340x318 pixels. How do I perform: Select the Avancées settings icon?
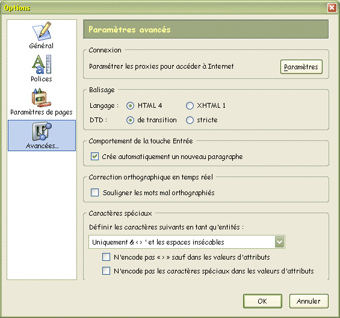click(42, 131)
